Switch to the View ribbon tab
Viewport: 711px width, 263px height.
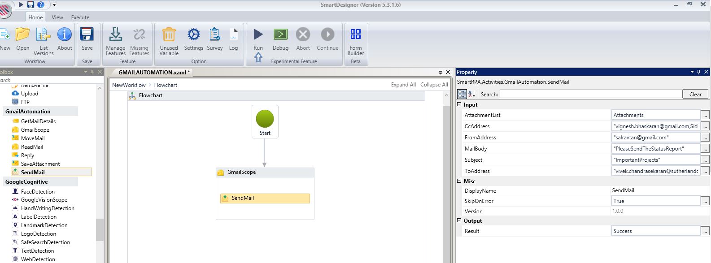[x=57, y=17]
